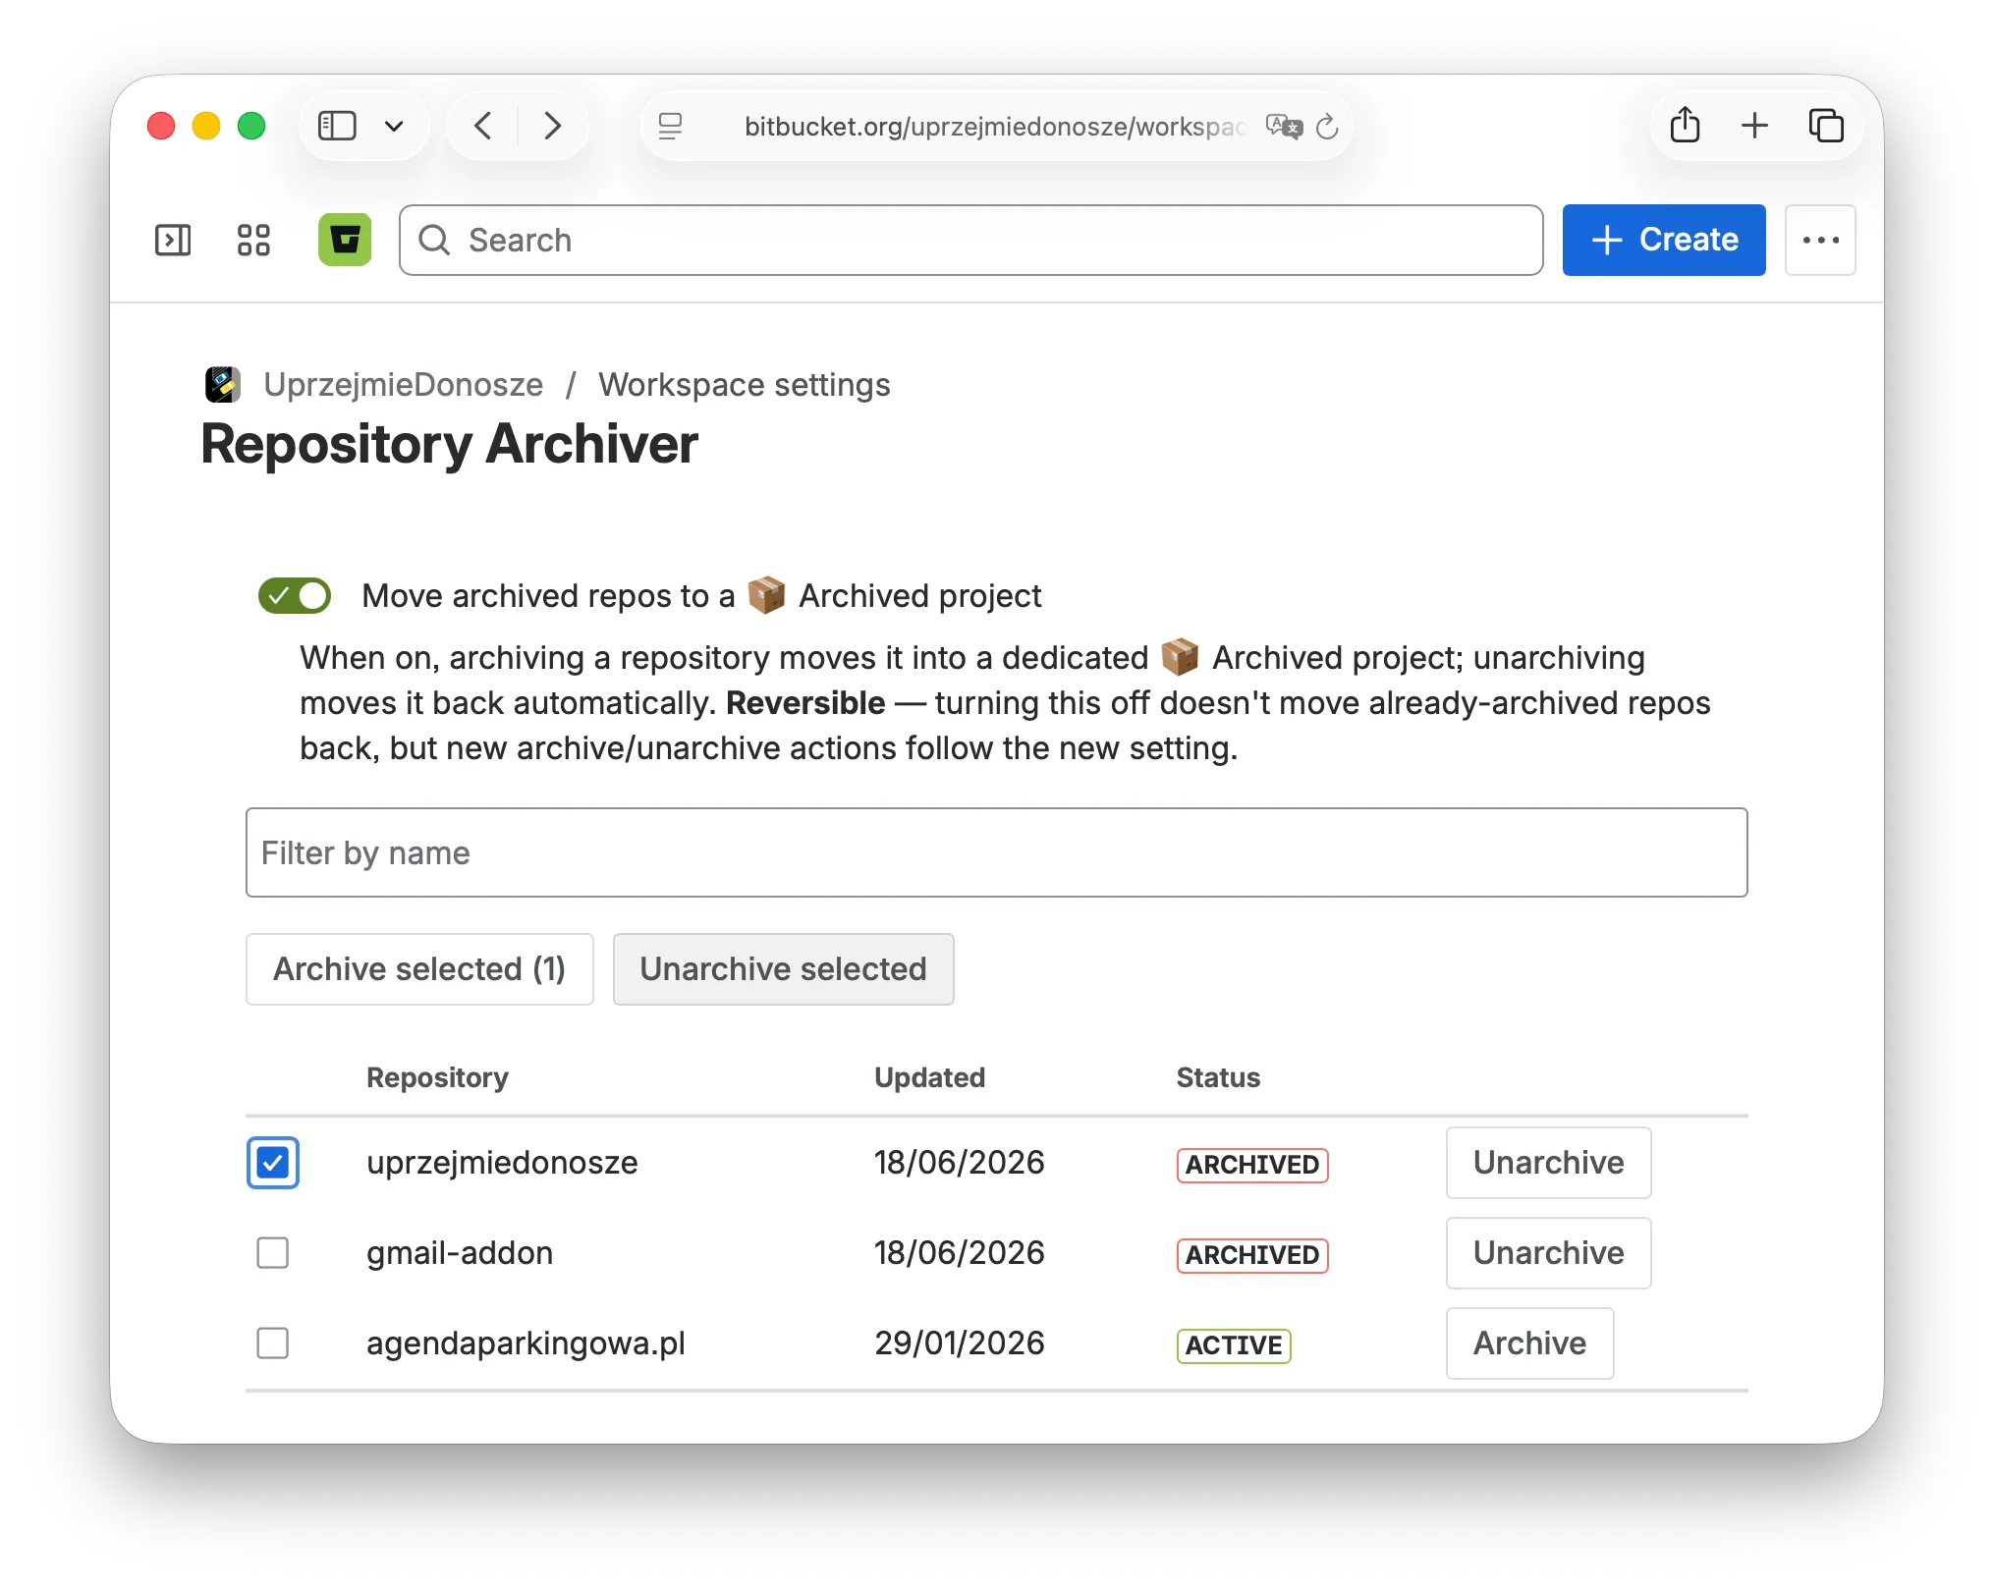The width and height of the screenshot is (1994, 1589).
Task: Click the gmail-addon repository name
Action: click(x=460, y=1253)
